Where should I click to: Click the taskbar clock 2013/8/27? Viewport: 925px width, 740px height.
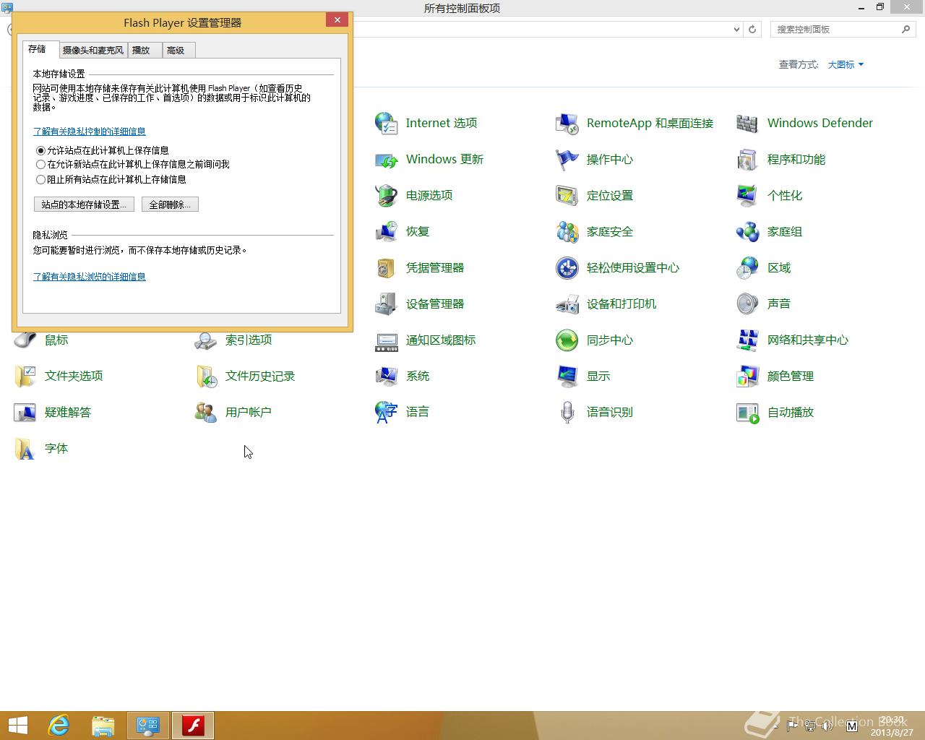pyautogui.click(x=892, y=726)
